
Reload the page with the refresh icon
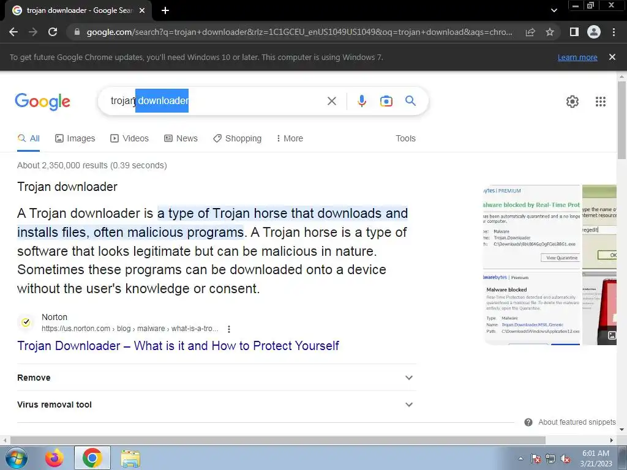point(53,32)
